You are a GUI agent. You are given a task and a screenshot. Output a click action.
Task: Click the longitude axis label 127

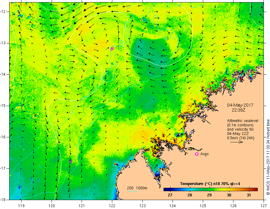click(264, 206)
